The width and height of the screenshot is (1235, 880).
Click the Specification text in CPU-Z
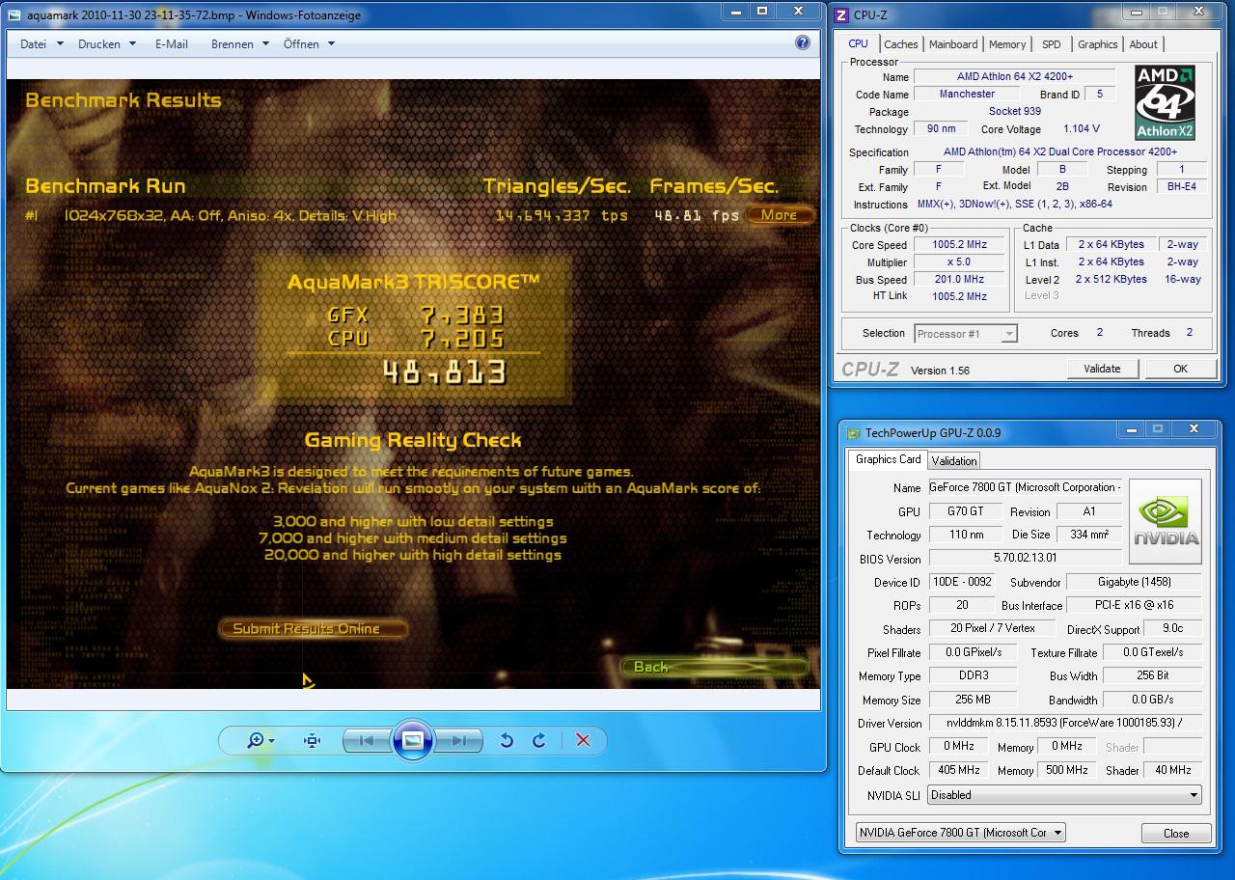[x=1060, y=152]
